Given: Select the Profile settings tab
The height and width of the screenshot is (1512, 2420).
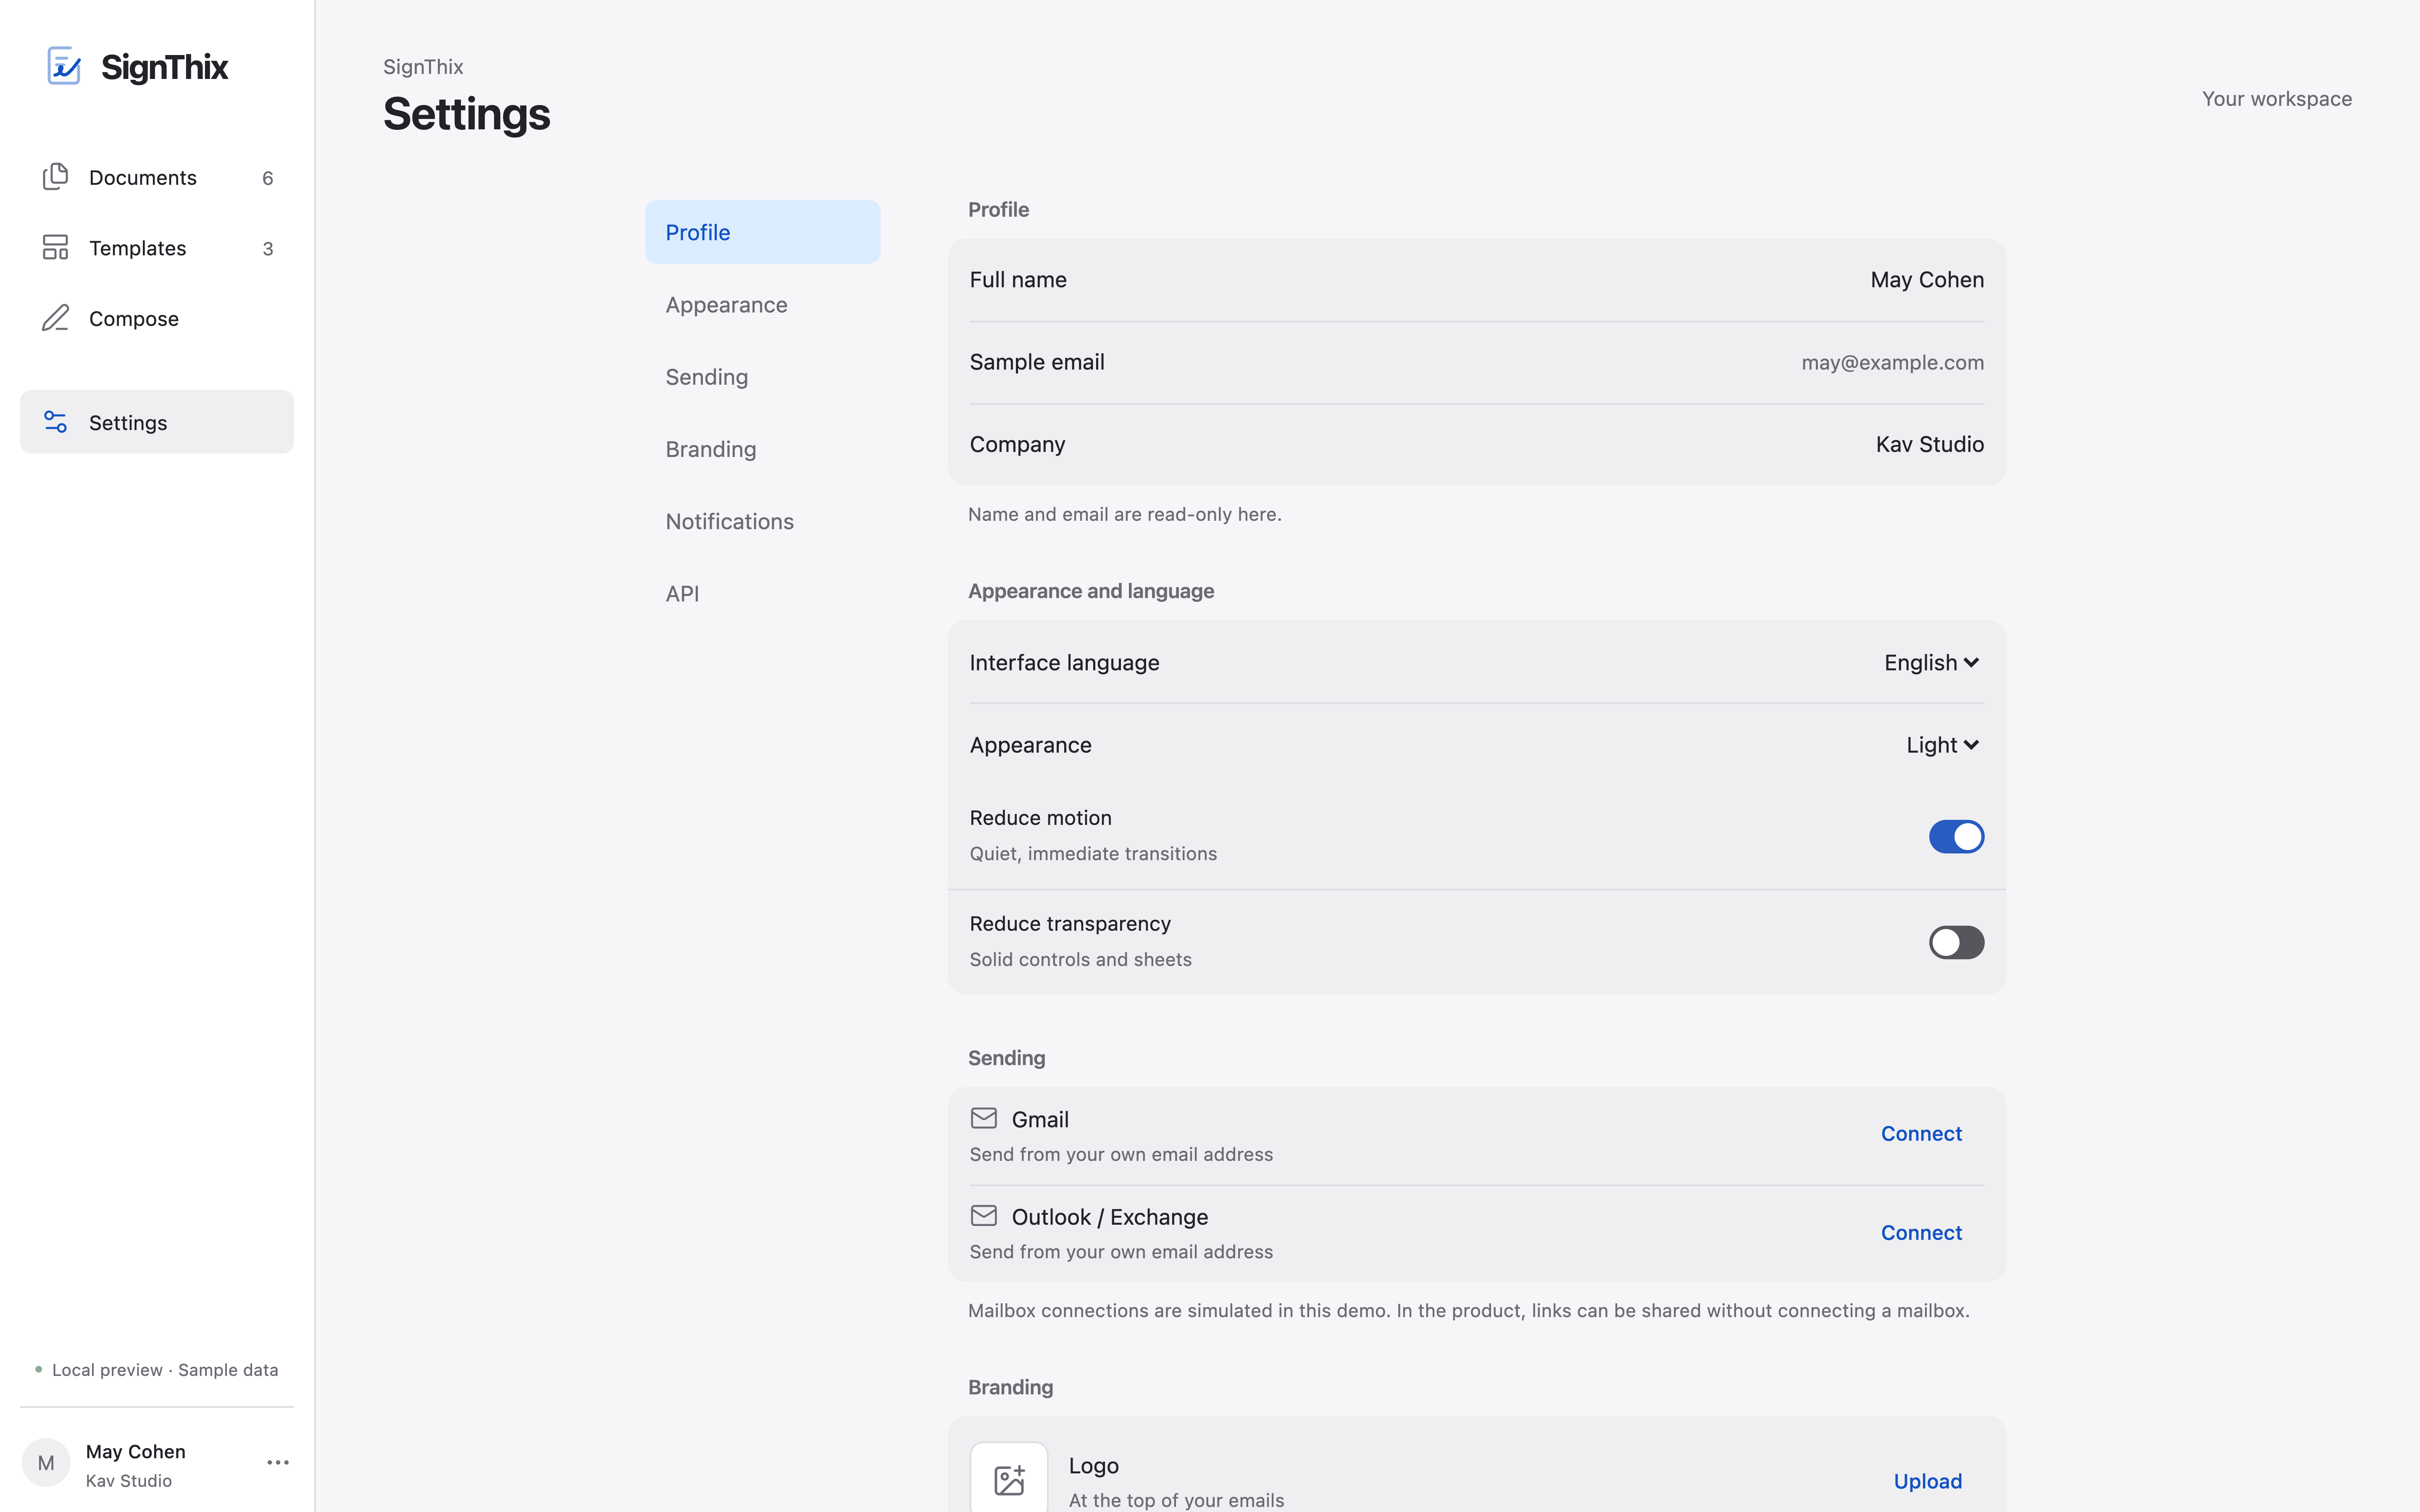Looking at the screenshot, I should 762,232.
